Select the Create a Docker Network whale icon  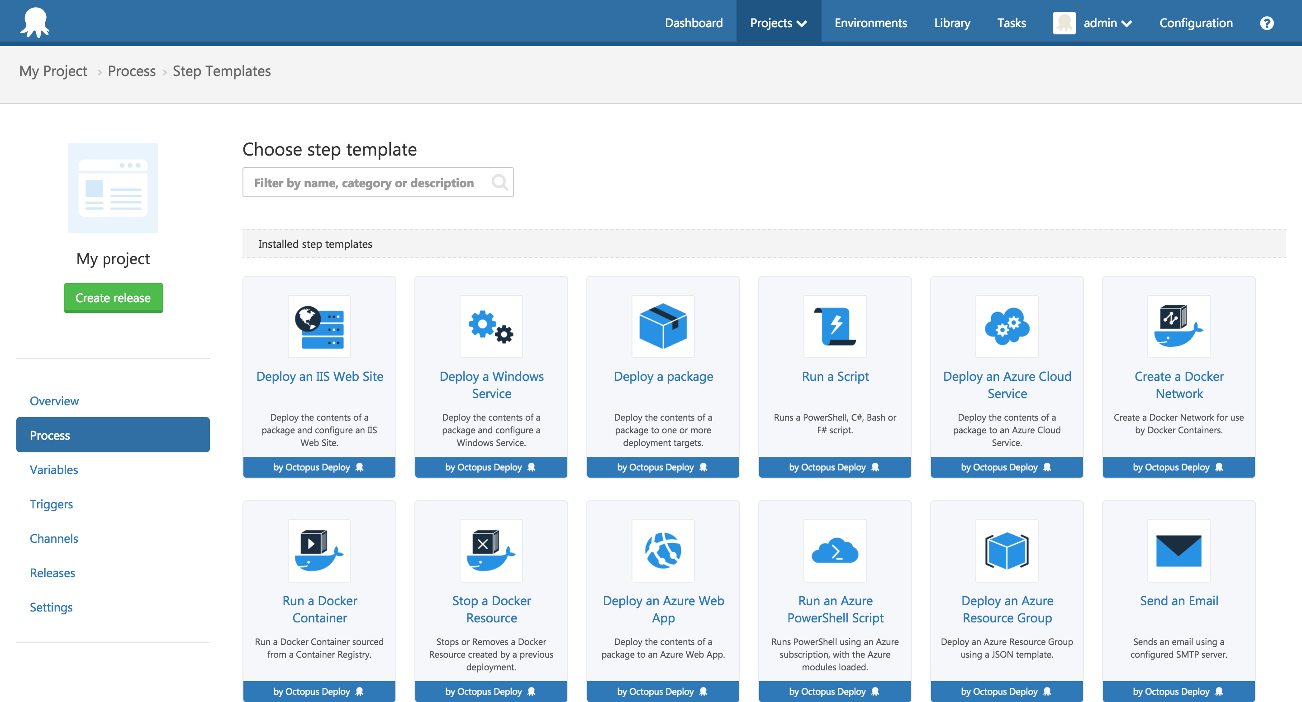coord(1178,327)
